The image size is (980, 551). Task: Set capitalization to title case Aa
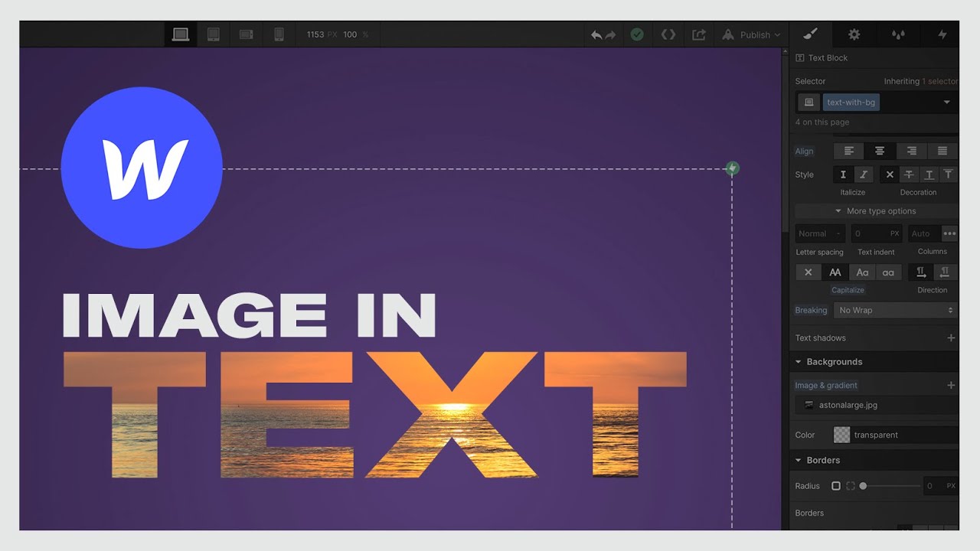point(862,272)
